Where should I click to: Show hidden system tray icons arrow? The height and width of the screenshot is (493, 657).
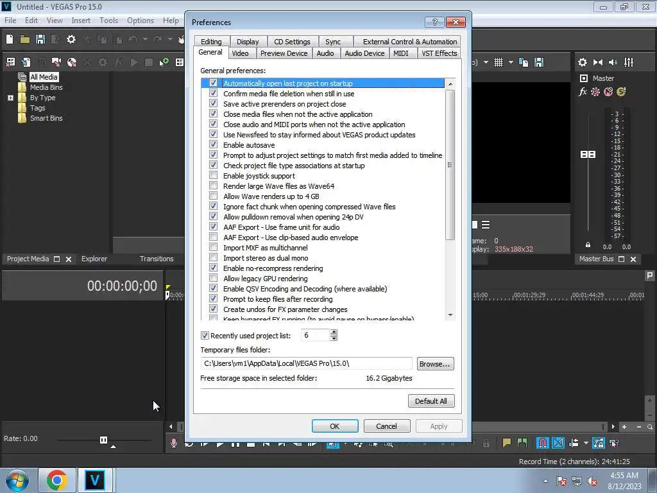point(545,481)
